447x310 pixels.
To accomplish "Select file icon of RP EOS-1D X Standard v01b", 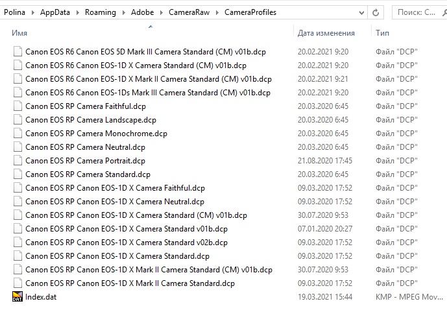I will (x=18, y=229).
